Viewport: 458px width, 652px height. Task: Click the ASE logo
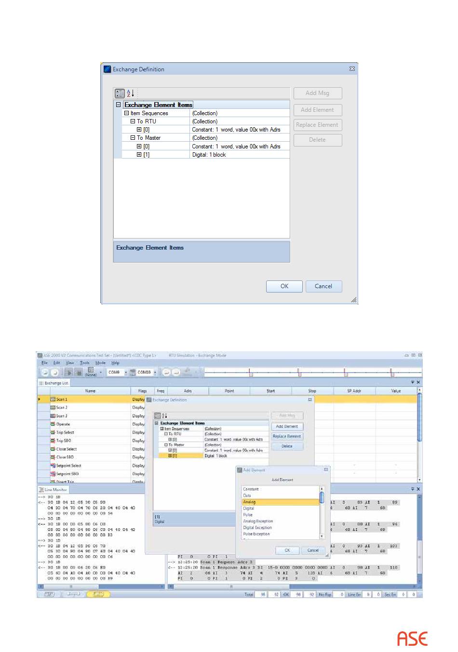point(412,639)
